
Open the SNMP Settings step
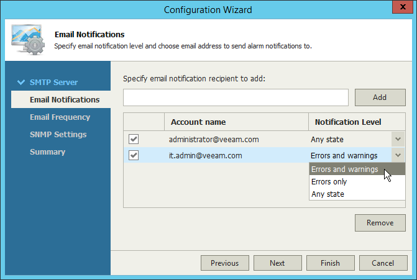[58, 134]
